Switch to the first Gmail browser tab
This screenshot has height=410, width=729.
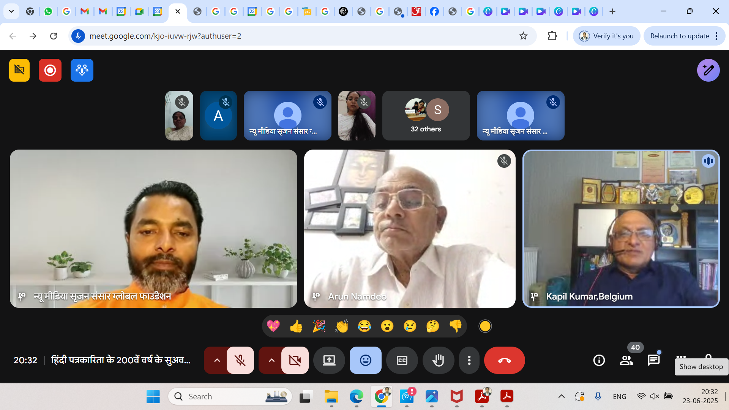click(x=85, y=11)
